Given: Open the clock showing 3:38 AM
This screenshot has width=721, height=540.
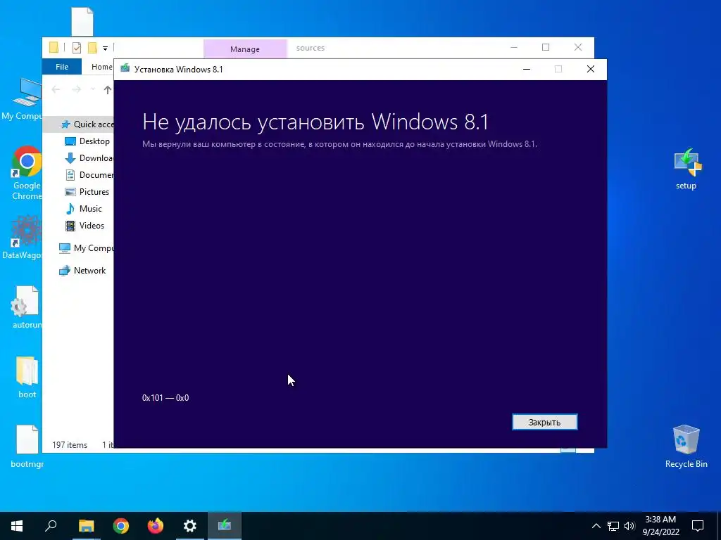Looking at the screenshot, I should point(660,526).
